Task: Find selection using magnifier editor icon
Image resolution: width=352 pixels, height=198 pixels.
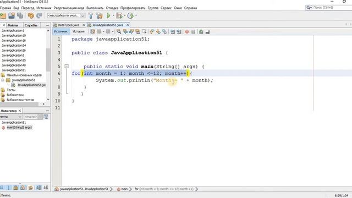Action: pyautogui.click(x=119, y=32)
